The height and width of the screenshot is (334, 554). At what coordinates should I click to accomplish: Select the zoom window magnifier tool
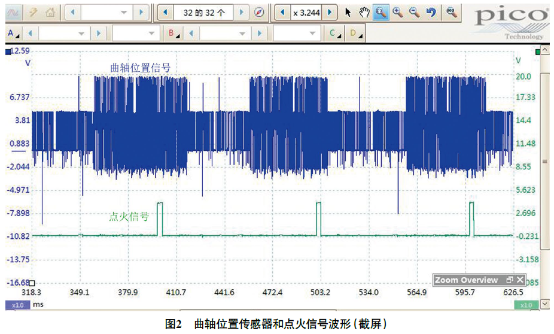(x=381, y=13)
